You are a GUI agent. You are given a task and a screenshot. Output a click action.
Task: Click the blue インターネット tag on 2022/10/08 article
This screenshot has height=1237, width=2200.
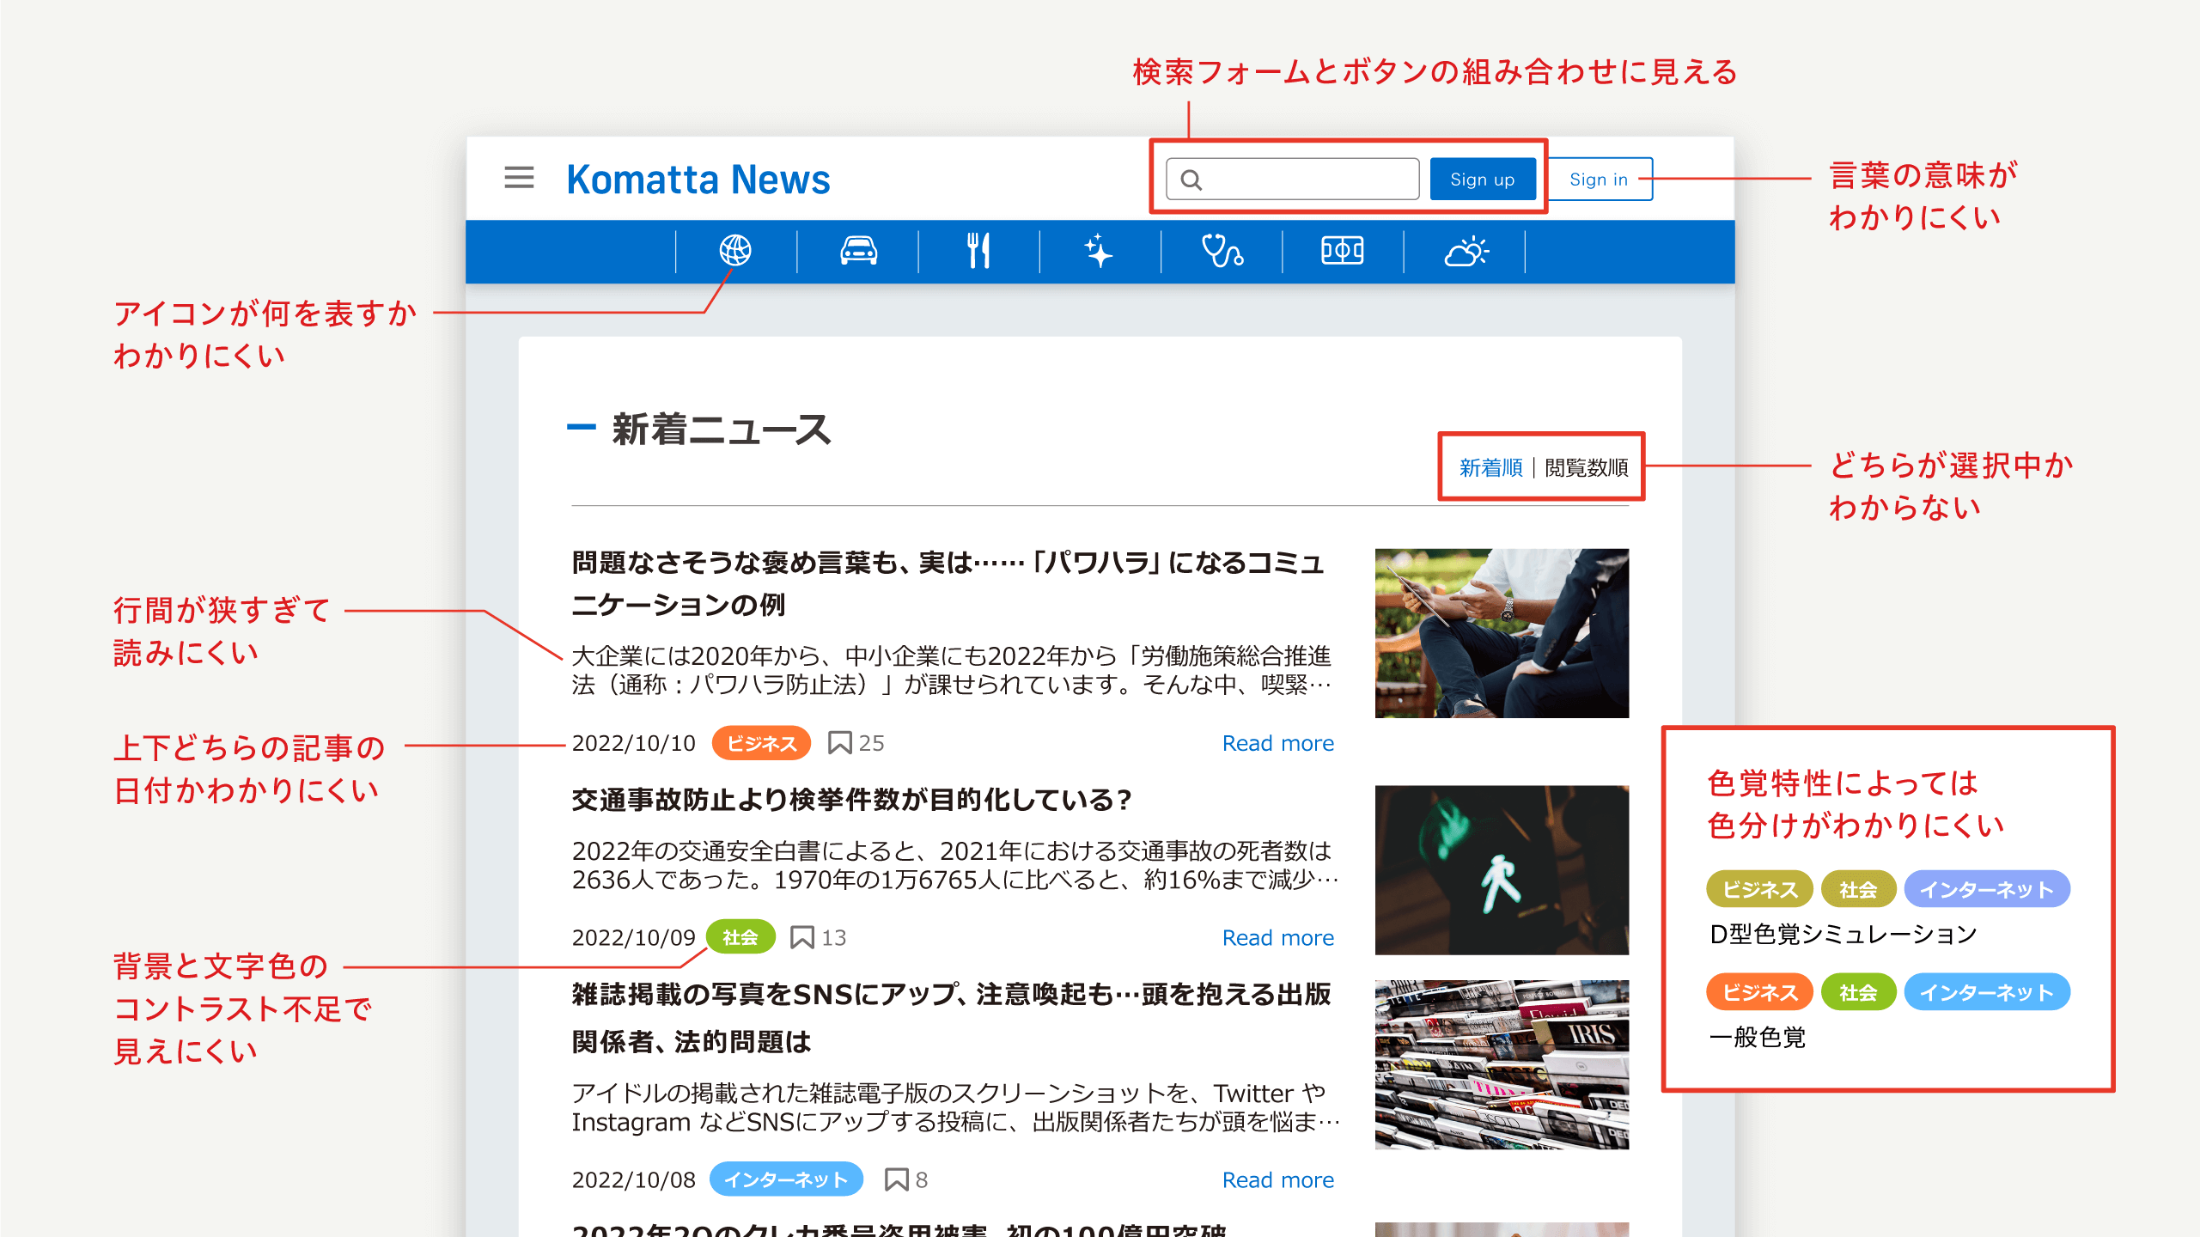coord(785,1179)
